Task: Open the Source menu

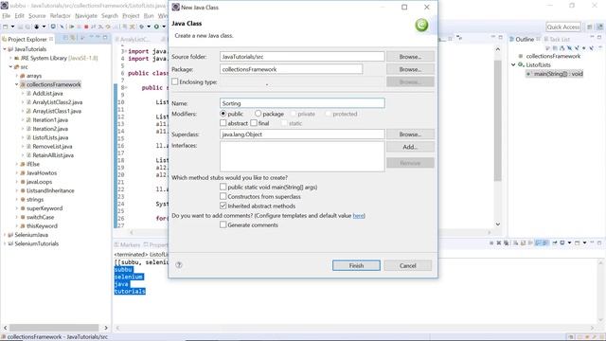Action: pyautogui.click(x=37, y=16)
